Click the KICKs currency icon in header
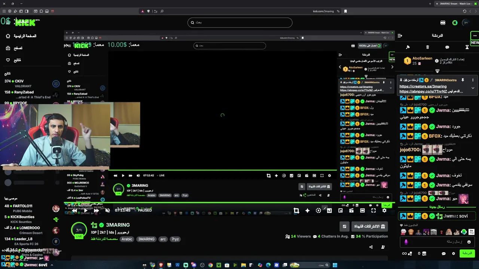This screenshot has height=269, width=479. [x=443, y=23]
